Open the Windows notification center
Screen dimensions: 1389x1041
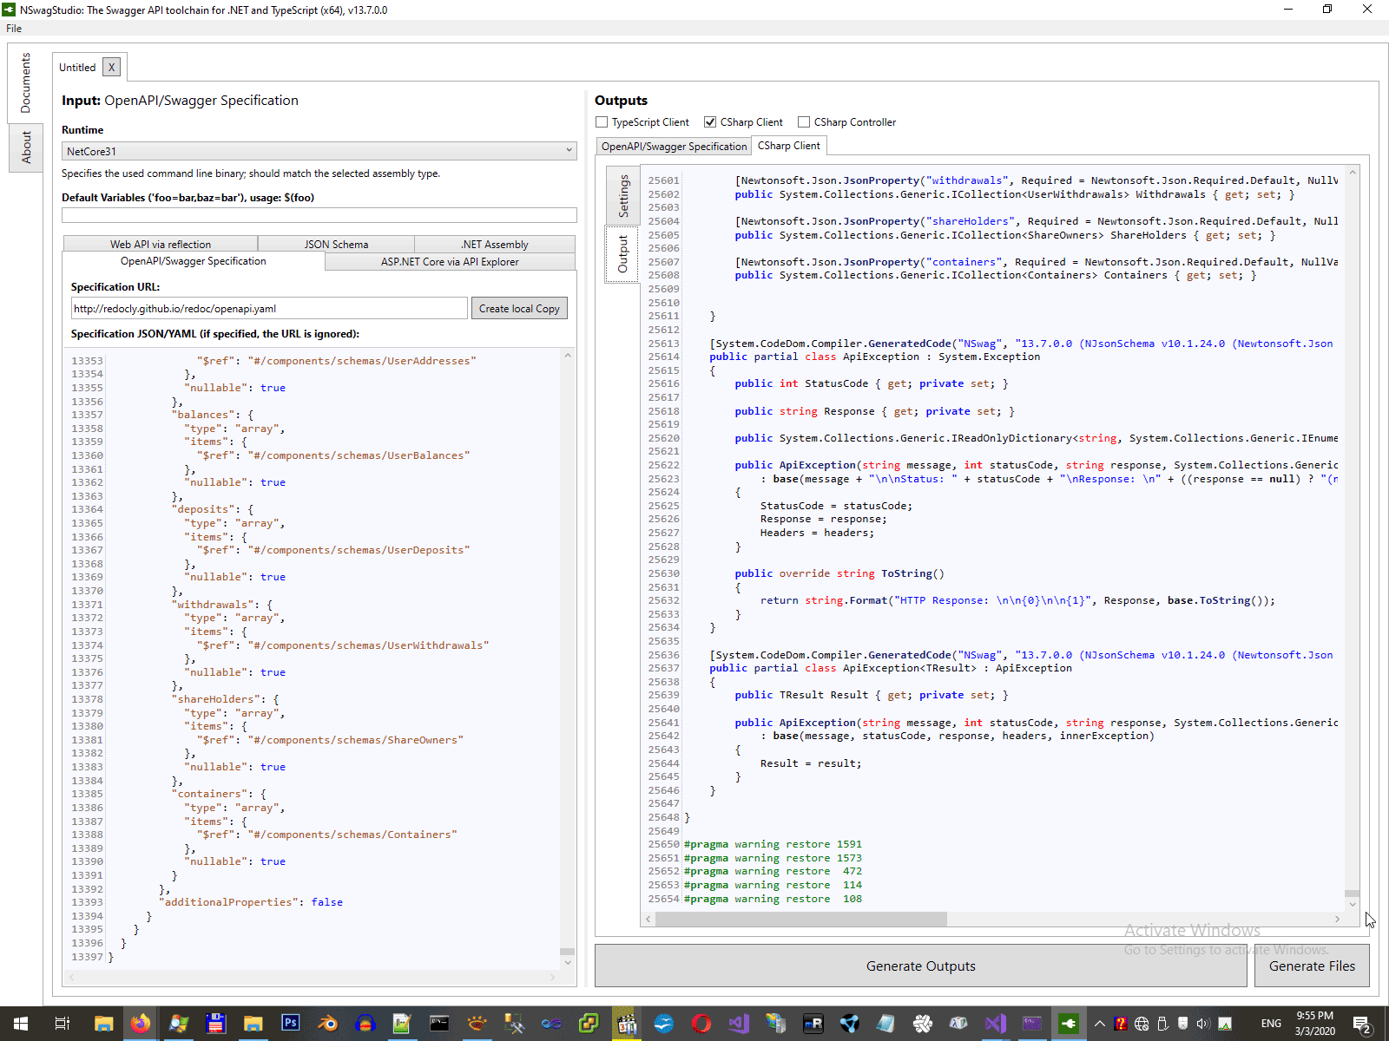(x=1361, y=1024)
